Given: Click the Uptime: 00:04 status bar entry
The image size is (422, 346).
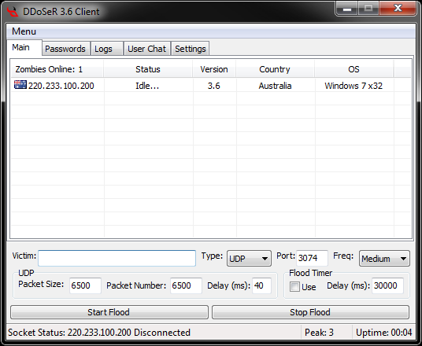Looking at the screenshot, I should click(x=383, y=333).
